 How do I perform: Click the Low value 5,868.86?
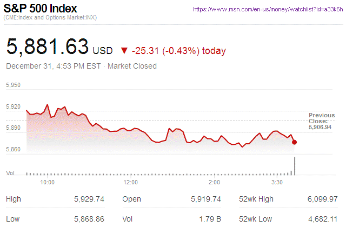pyautogui.click(x=88, y=219)
